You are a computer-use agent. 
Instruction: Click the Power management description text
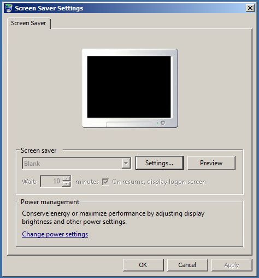tap(113, 217)
